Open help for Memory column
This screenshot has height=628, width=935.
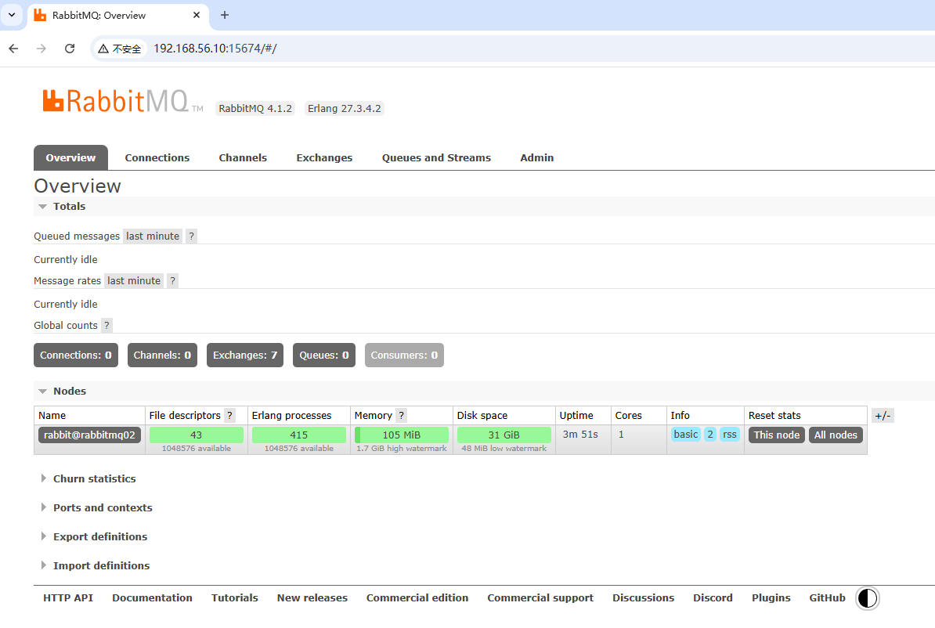click(401, 416)
